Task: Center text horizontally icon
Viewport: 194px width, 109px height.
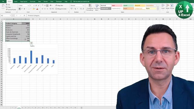Action: pyautogui.click(x=45, y=9)
